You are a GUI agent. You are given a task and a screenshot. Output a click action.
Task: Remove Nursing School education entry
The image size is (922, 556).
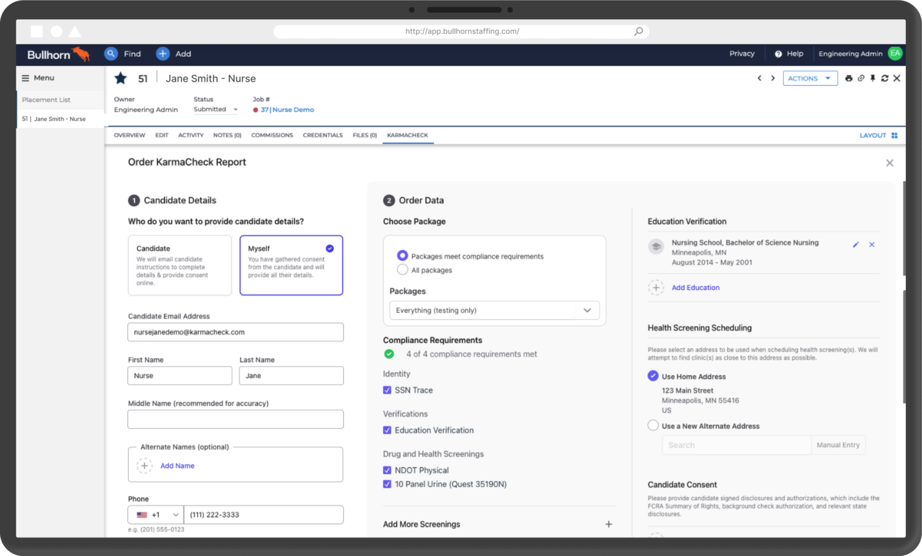point(871,244)
